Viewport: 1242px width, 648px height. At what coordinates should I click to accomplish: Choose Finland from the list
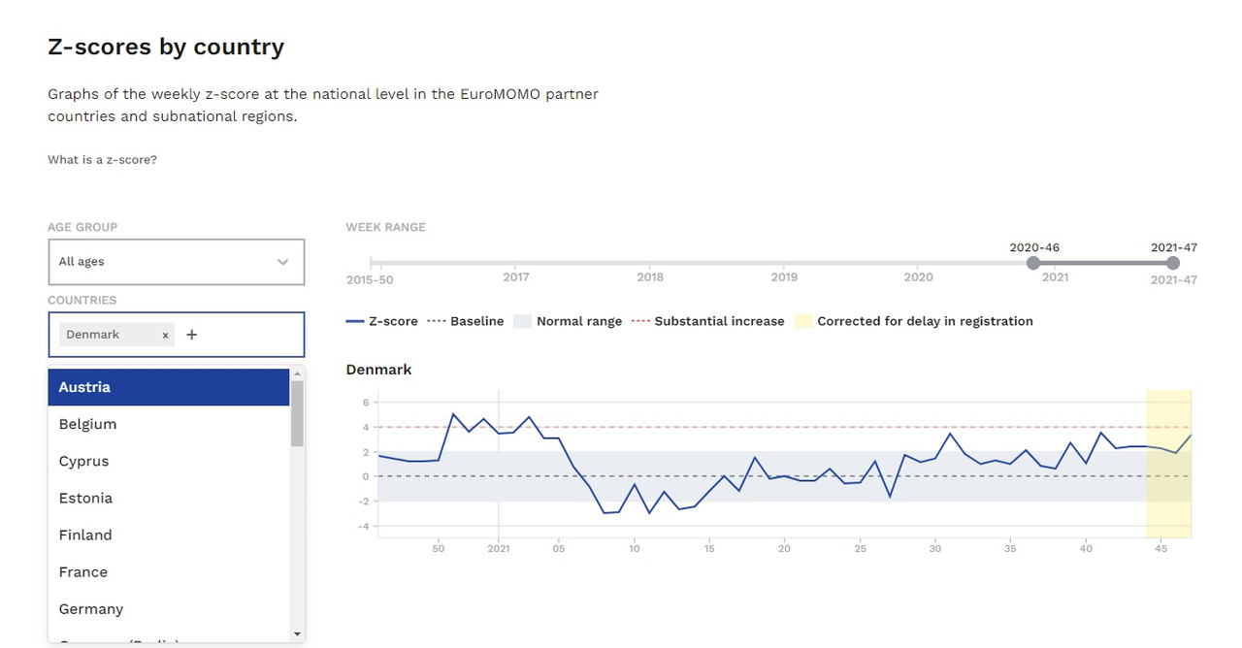(169, 535)
